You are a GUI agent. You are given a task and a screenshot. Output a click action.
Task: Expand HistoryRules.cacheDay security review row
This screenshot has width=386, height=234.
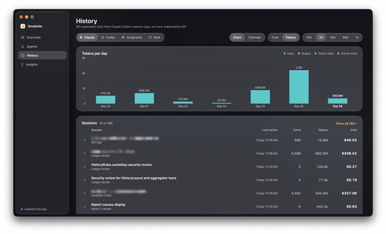point(85,167)
